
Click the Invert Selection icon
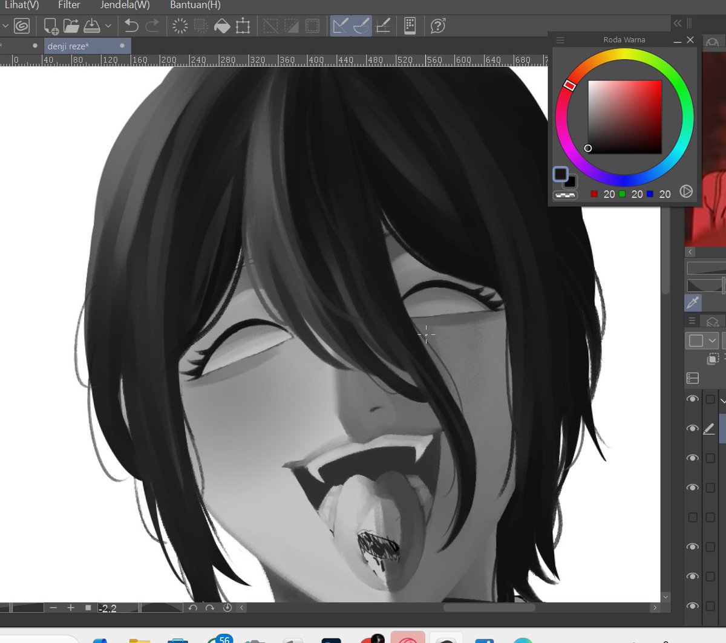[x=292, y=26]
